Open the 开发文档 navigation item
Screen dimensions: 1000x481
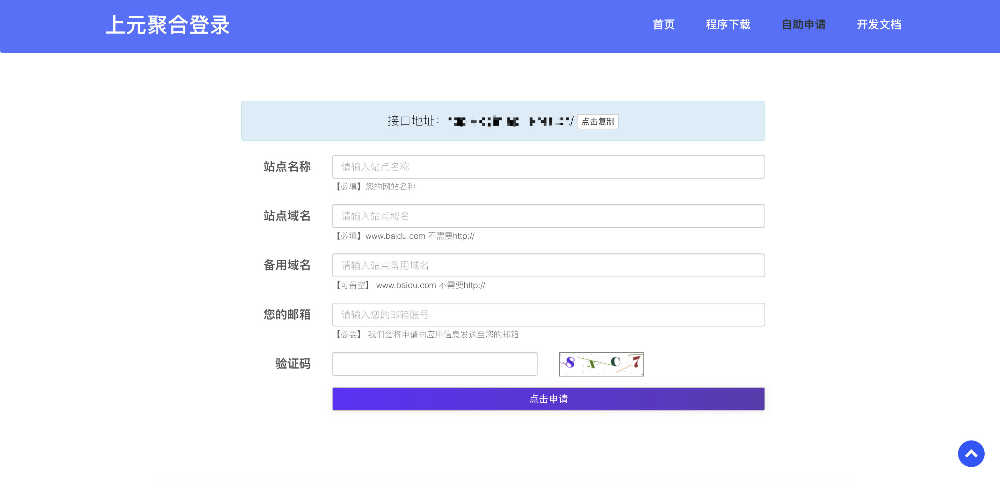(x=879, y=24)
